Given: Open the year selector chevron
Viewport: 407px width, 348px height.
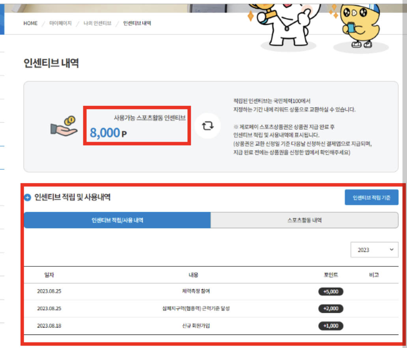Looking at the screenshot, I should point(392,250).
